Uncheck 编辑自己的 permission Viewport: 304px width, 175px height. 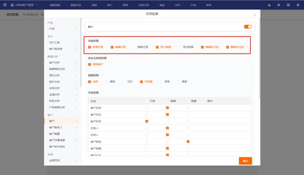[x=202, y=47]
